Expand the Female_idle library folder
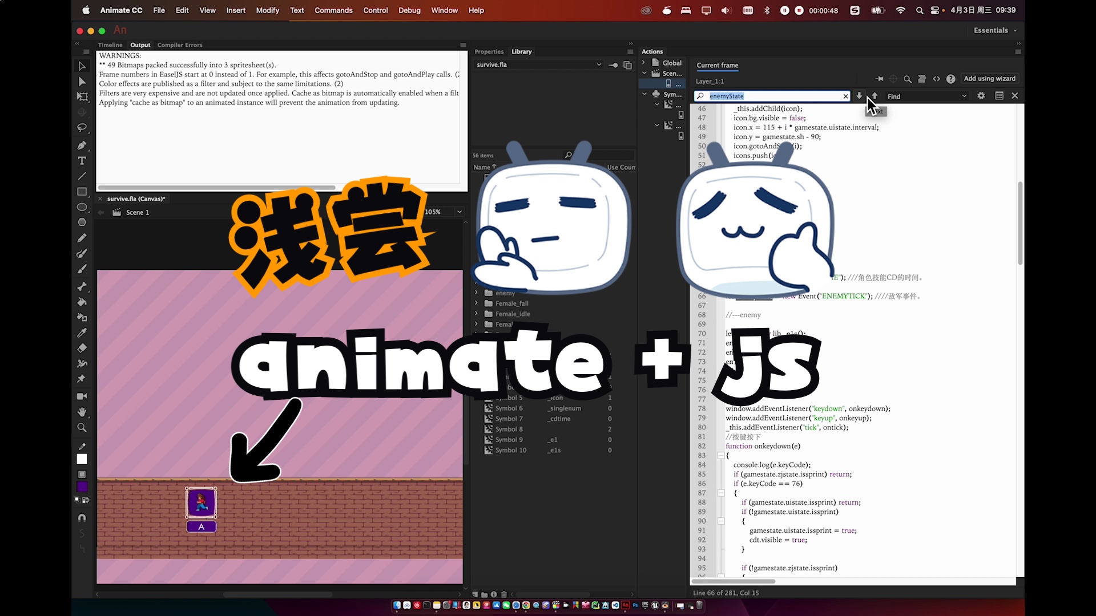This screenshot has width=1096, height=616. pyautogui.click(x=476, y=314)
